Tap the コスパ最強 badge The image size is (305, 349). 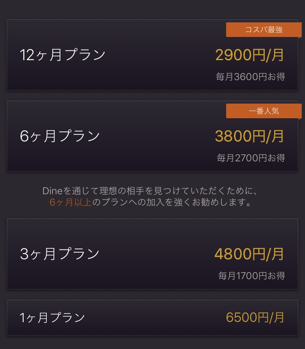264,30
